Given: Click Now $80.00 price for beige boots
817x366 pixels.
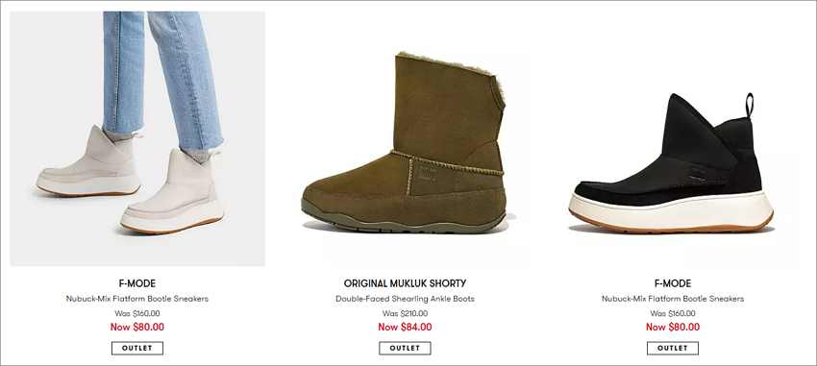Looking at the screenshot, I should pos(137,327).
